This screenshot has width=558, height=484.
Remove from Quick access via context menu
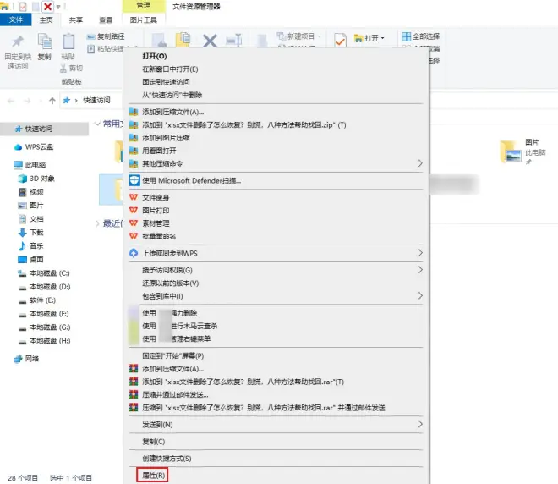[172, 95]
